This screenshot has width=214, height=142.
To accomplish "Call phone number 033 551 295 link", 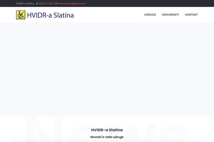I will (45, 4).
